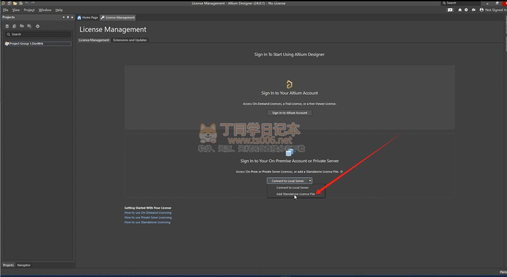This screenshot has width=507, height=277.
Task: Click the info icon beside Standalone License File text
Action: (x=341, y=172)
